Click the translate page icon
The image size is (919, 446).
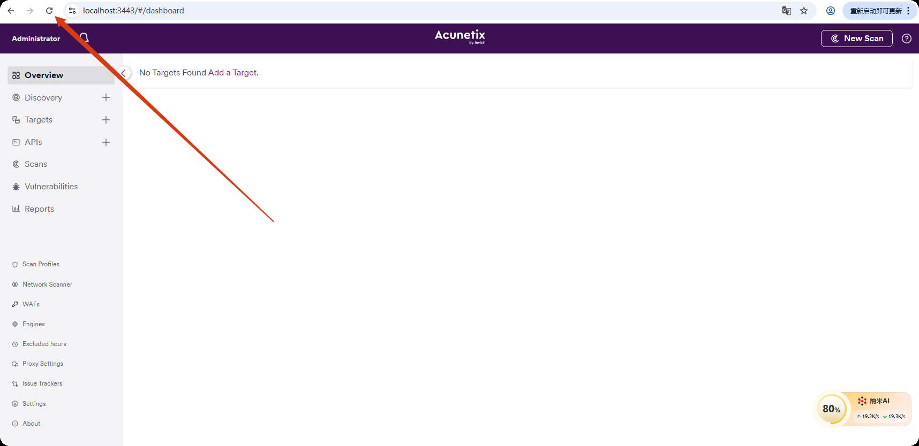[x=786, y=11]
